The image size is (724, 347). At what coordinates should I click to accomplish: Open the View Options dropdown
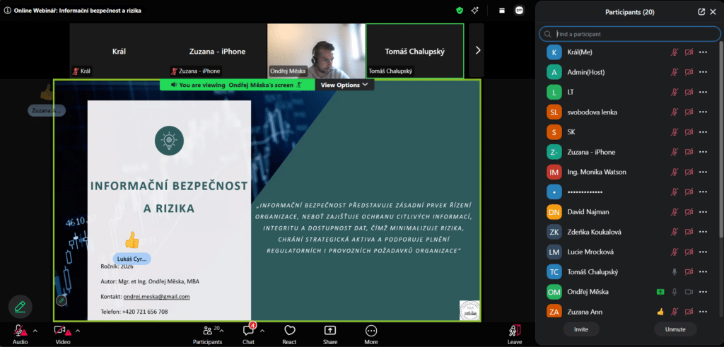pos(344,85)
